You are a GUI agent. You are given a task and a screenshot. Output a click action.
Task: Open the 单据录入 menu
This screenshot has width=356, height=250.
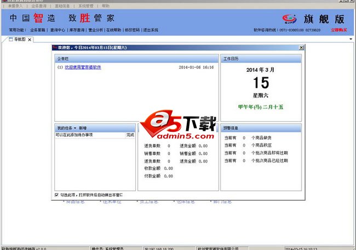point(15,6)
